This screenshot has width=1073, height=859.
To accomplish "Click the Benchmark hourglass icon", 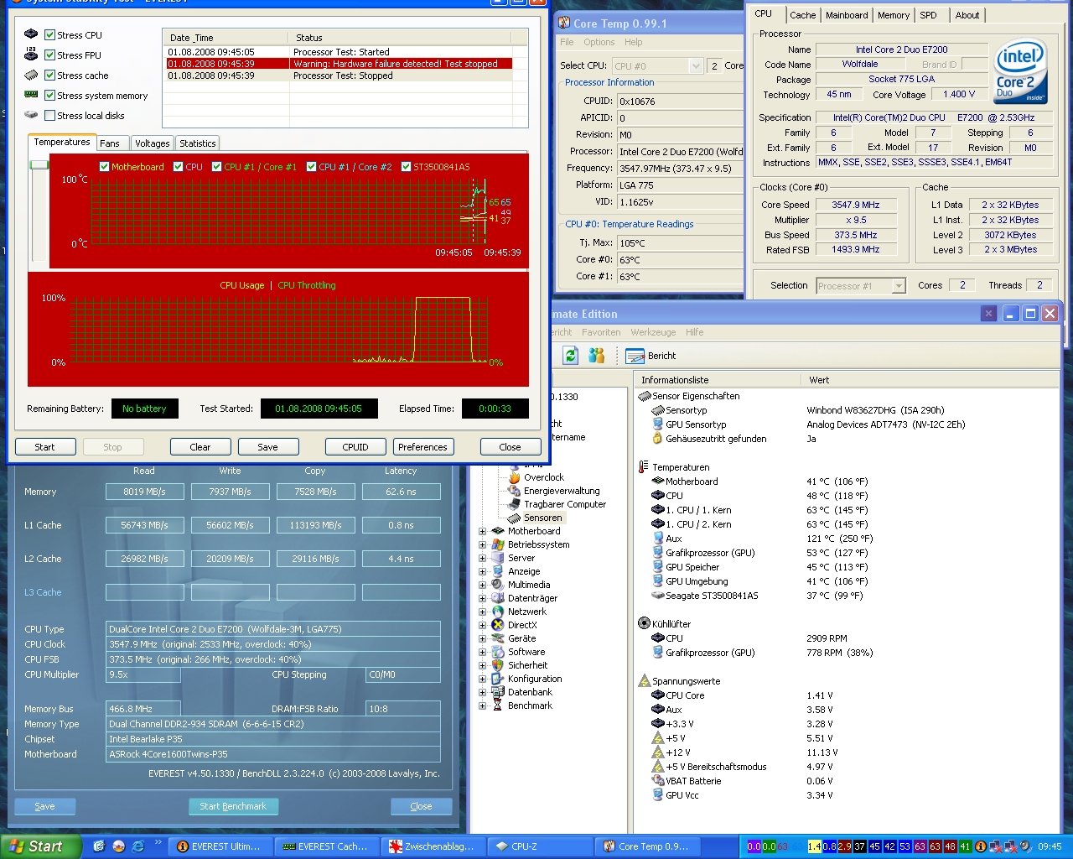I will tap(497, 705).
